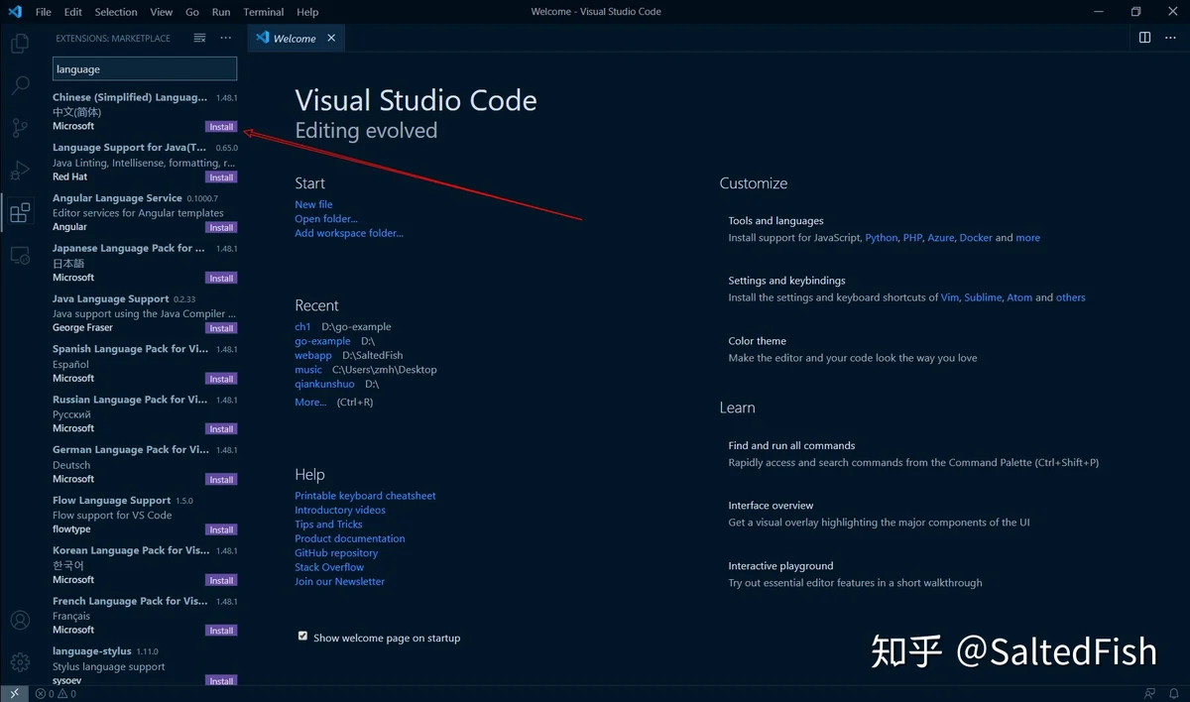Open remote window status bar indicator
Viewport: 1190px width, 702px height.
pyautogui.click(x=14, y=694)
